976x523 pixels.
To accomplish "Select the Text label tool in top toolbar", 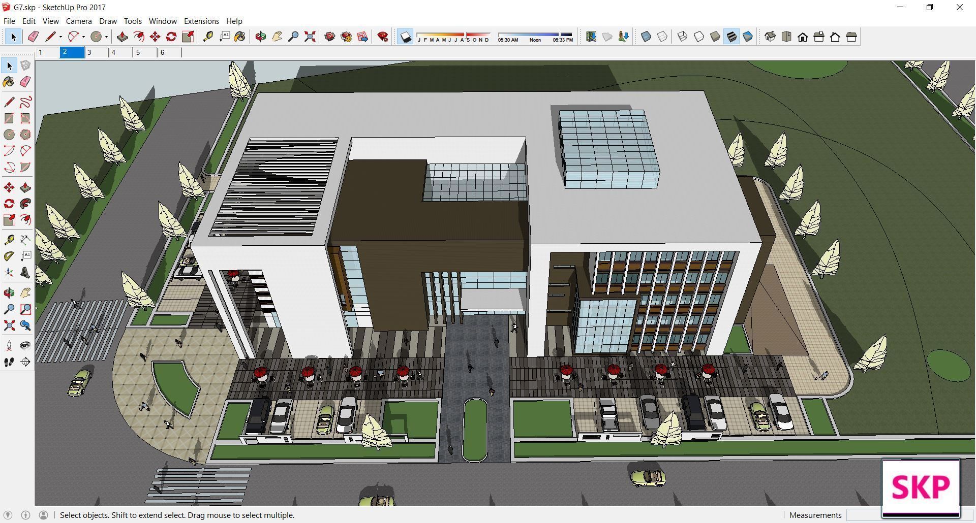I will pos(224,37).
